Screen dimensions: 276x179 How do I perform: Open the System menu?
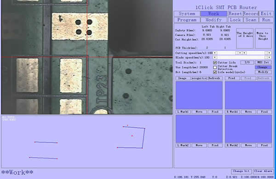tap(187, 14)
